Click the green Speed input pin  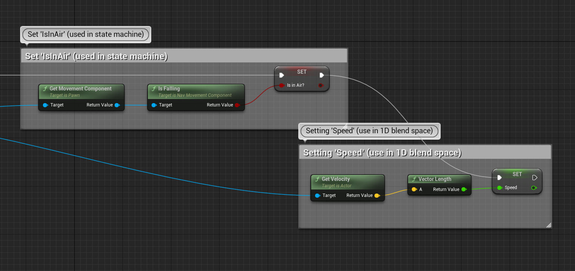(500, 188)
